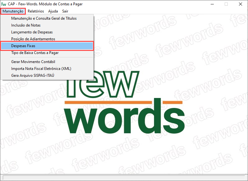This screenshot has height=181, width=248.
Task: Open the Ajuda menu
Action: click(53, 11)
